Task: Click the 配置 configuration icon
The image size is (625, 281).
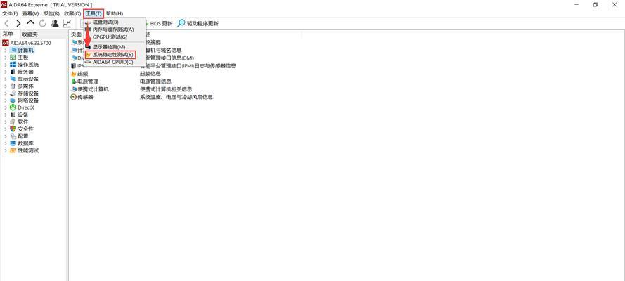Action: [13, 136]
